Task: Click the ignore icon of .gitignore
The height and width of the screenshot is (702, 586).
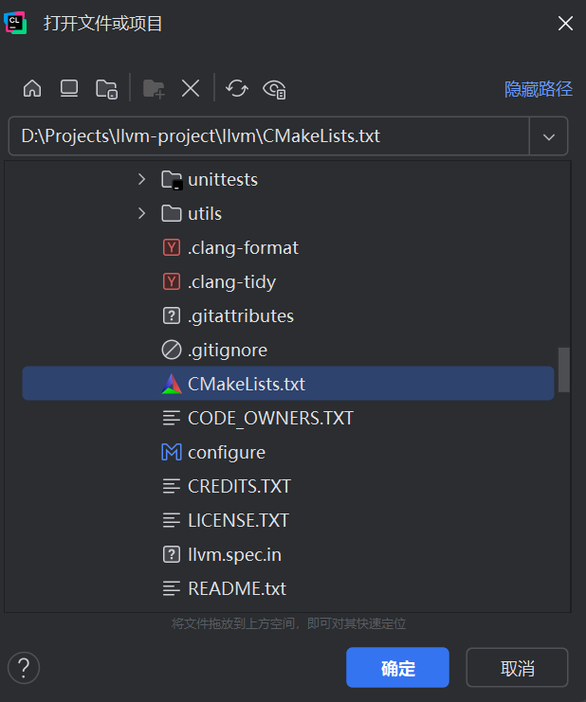Action: [x=171, y=350]
